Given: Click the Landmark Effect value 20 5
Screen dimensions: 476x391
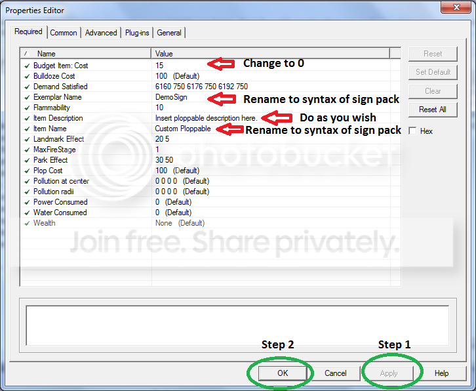Looking at the screenshot, I should 162,139.
